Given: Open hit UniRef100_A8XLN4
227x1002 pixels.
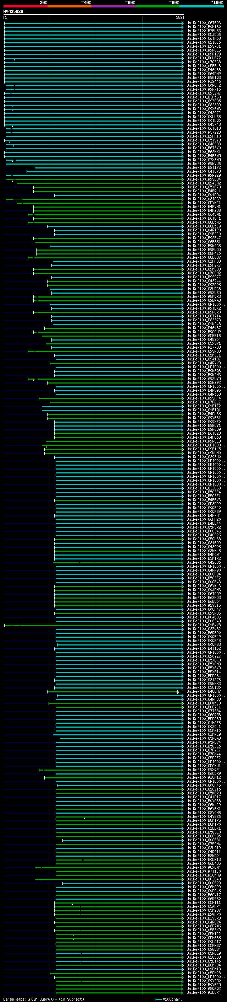Looking at the screenshot, I should [x=204, y=867].
